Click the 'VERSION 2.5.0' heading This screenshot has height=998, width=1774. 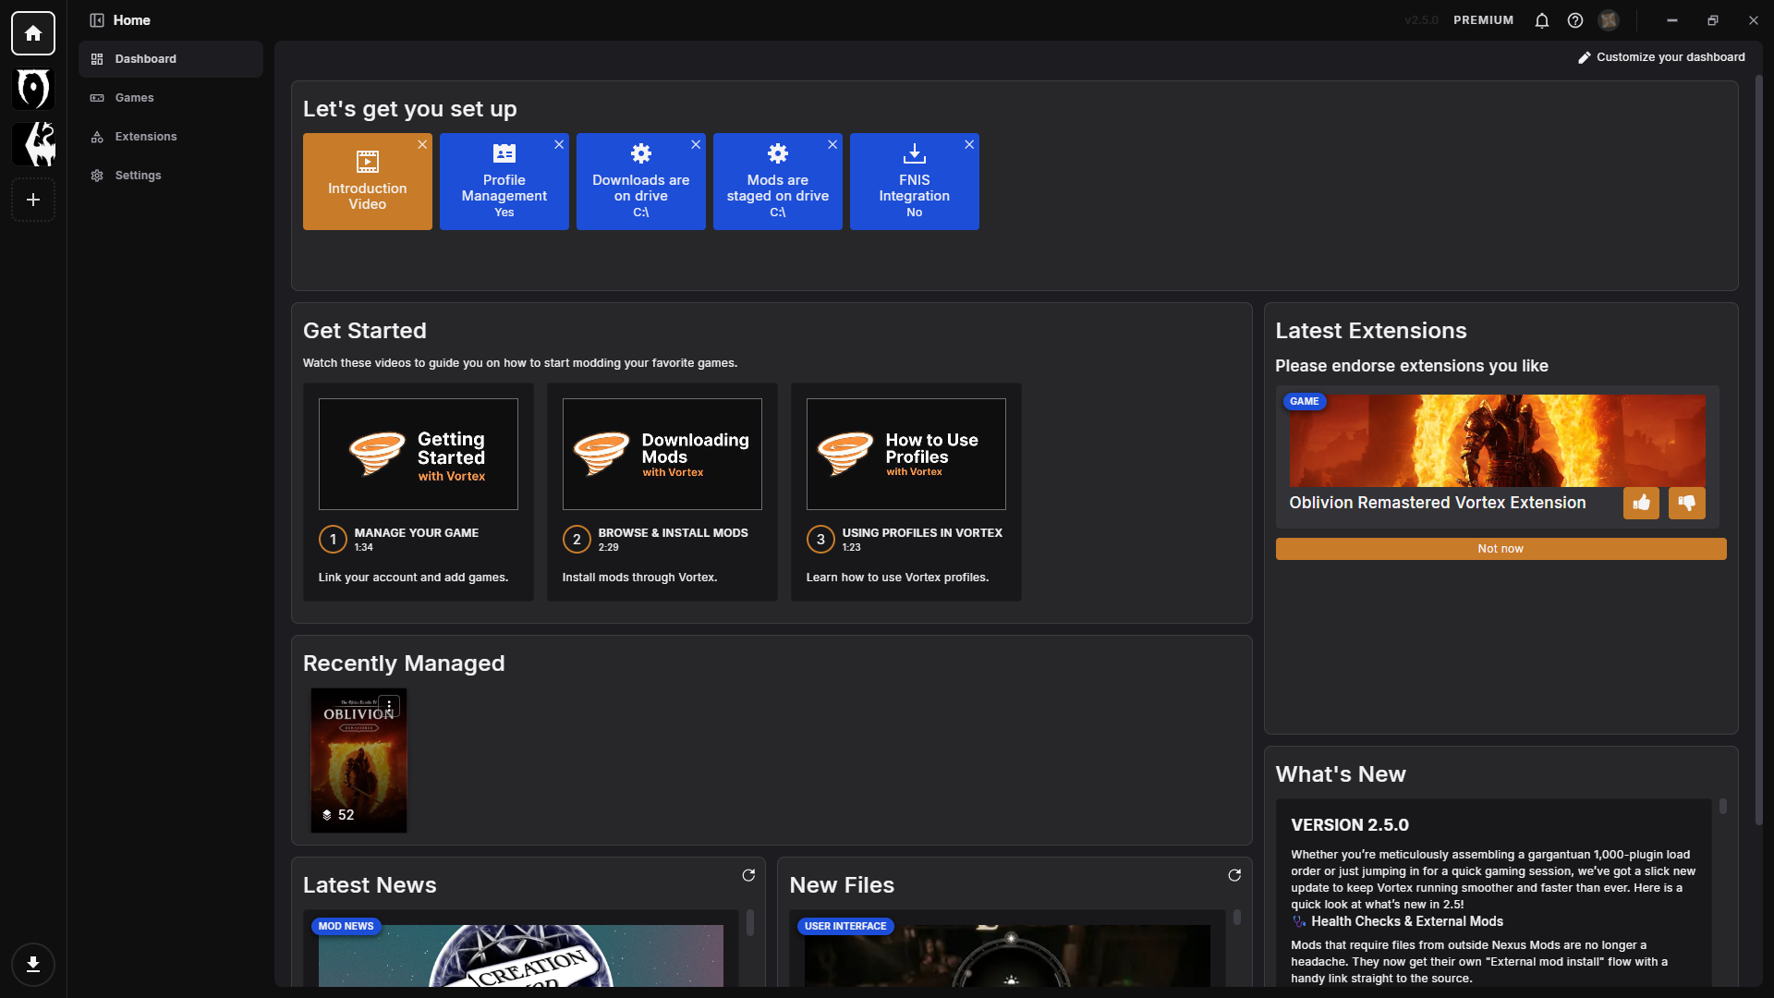(x=1350, y=825)
